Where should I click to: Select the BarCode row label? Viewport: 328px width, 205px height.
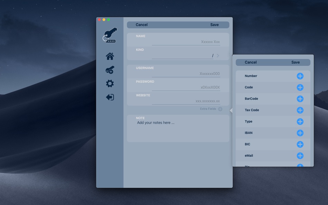251,98
